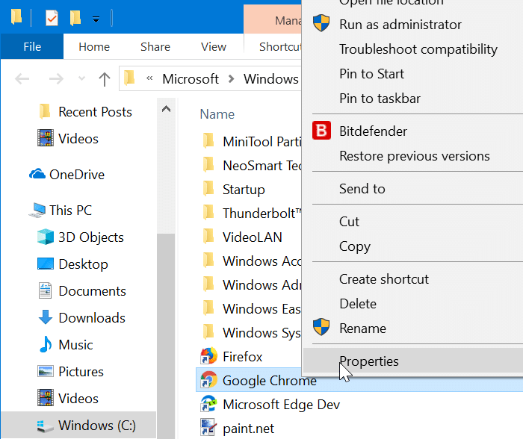Screen dimensions: 523x439
Task: Choose Copy from context menu
Action: tap(413, 246)
